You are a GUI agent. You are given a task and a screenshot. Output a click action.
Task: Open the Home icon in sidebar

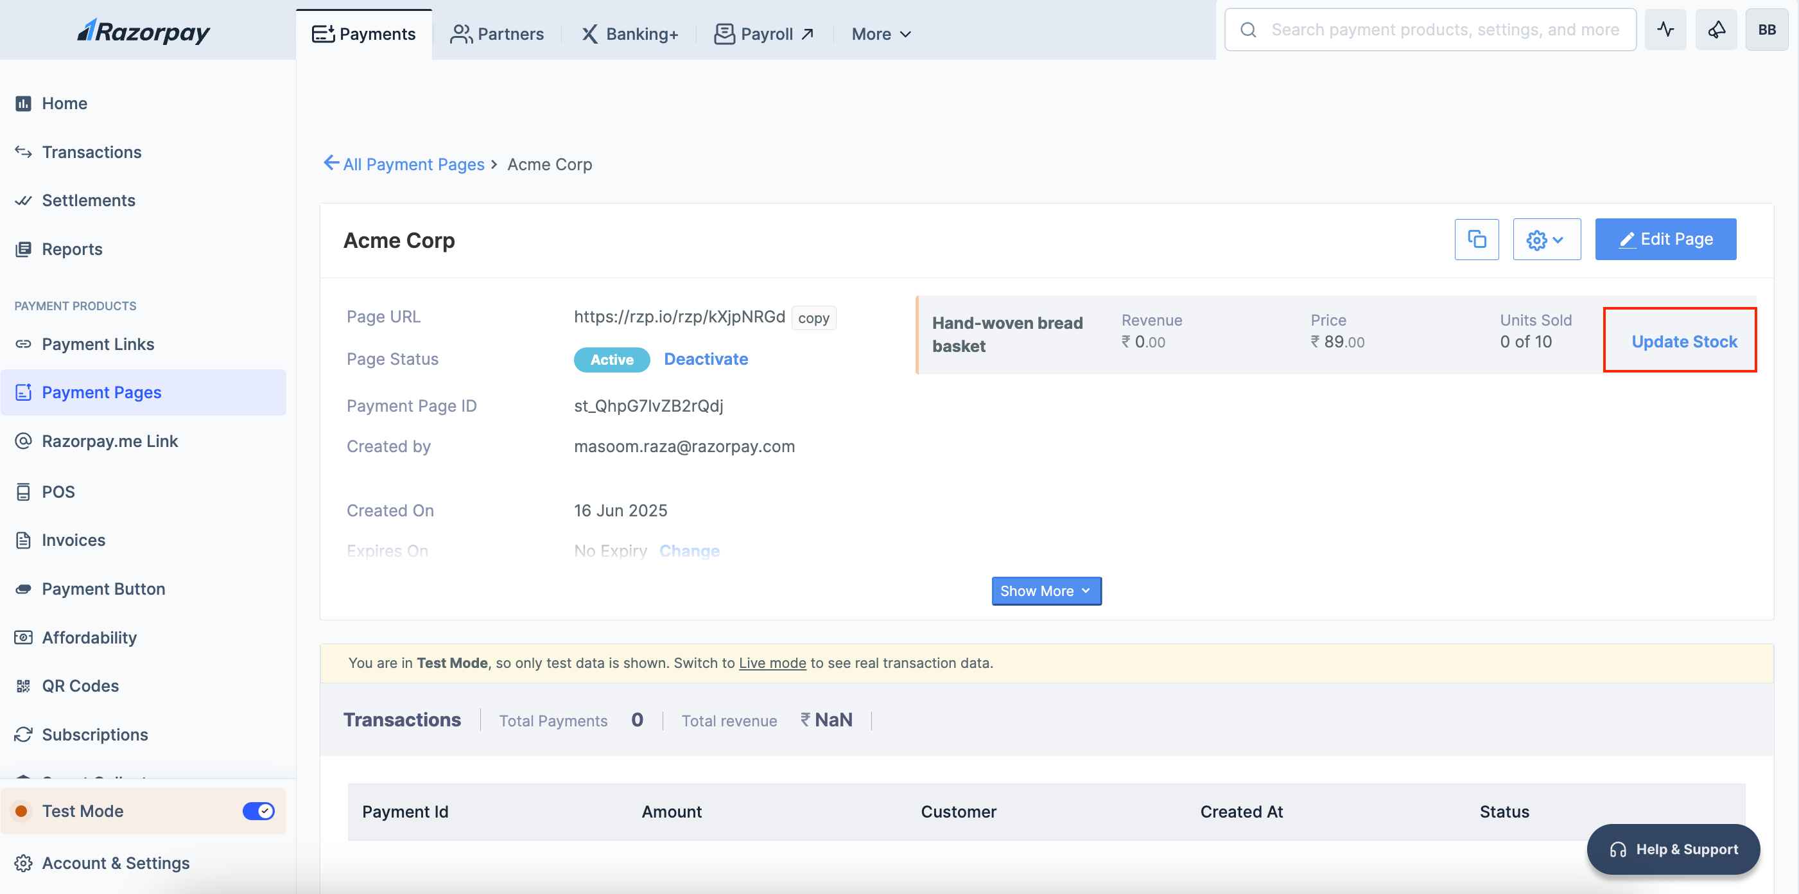tap(23, 103)
